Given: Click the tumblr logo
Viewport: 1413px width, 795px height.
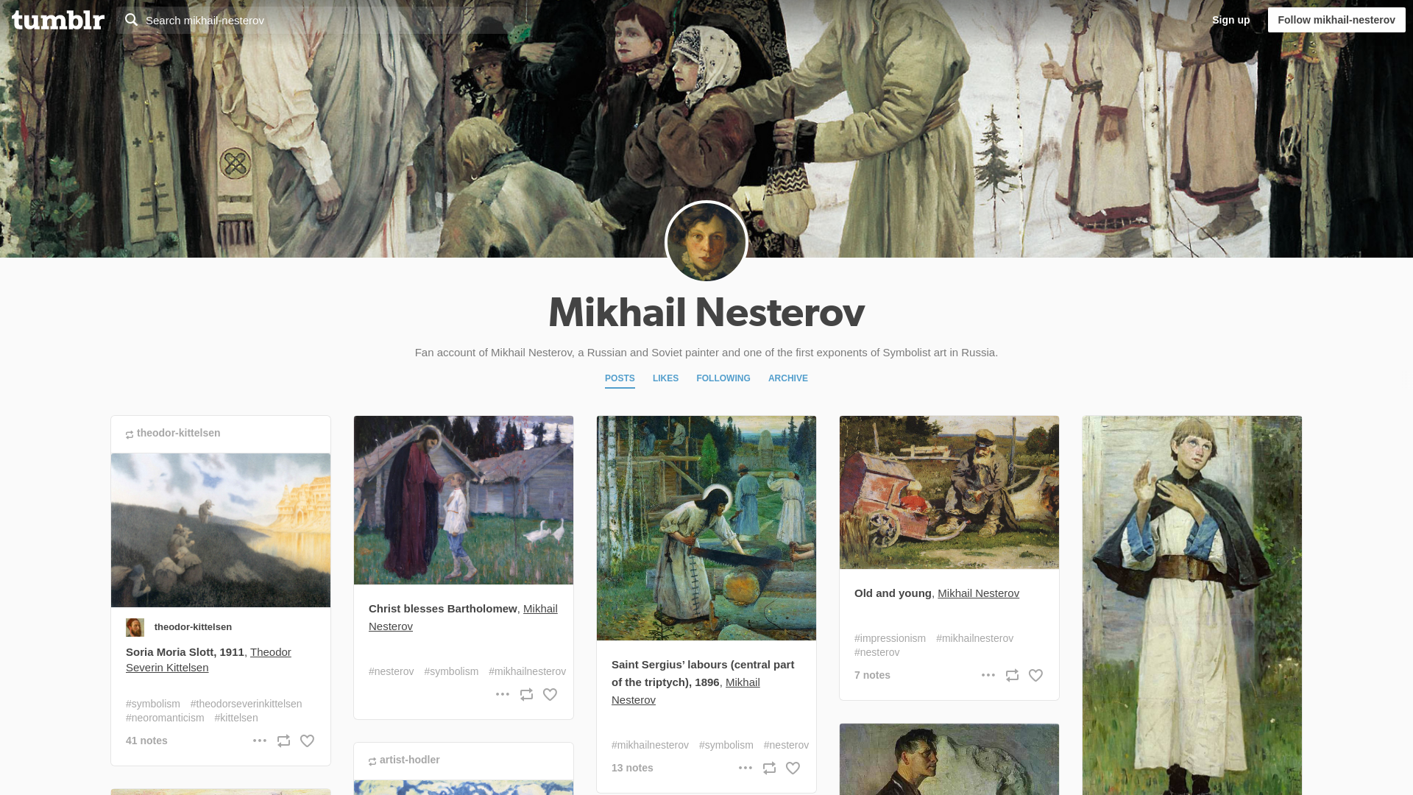Looking at the screenshot, I should tap(58, 20).
